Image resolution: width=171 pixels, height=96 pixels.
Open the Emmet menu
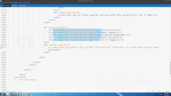[x=28, y=3]
